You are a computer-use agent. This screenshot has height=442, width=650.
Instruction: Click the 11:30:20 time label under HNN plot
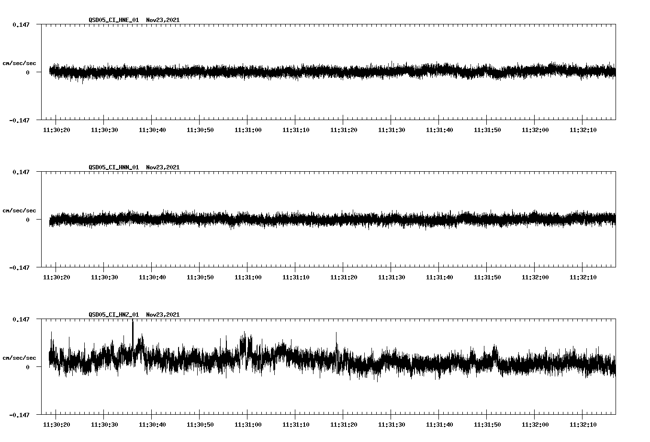pyautogui.click(x=56, y=277)
